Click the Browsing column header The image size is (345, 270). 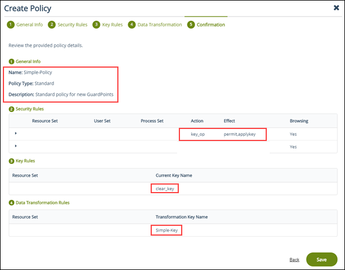(x=298, y=121)
